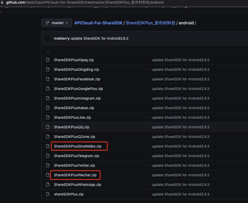Open the ShareSDKPlusSinaWeibo.zip file
Screen dimensions: 248x203
78,146
